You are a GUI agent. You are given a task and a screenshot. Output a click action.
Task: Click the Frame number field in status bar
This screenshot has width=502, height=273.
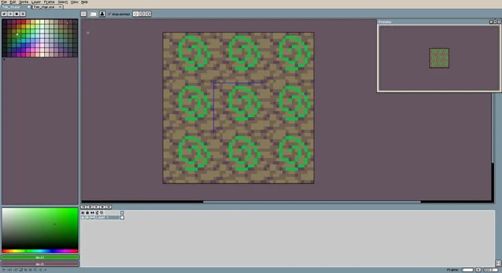467,270
